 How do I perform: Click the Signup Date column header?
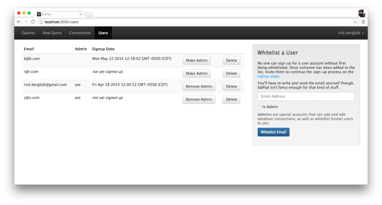click(x=103, y=49)
